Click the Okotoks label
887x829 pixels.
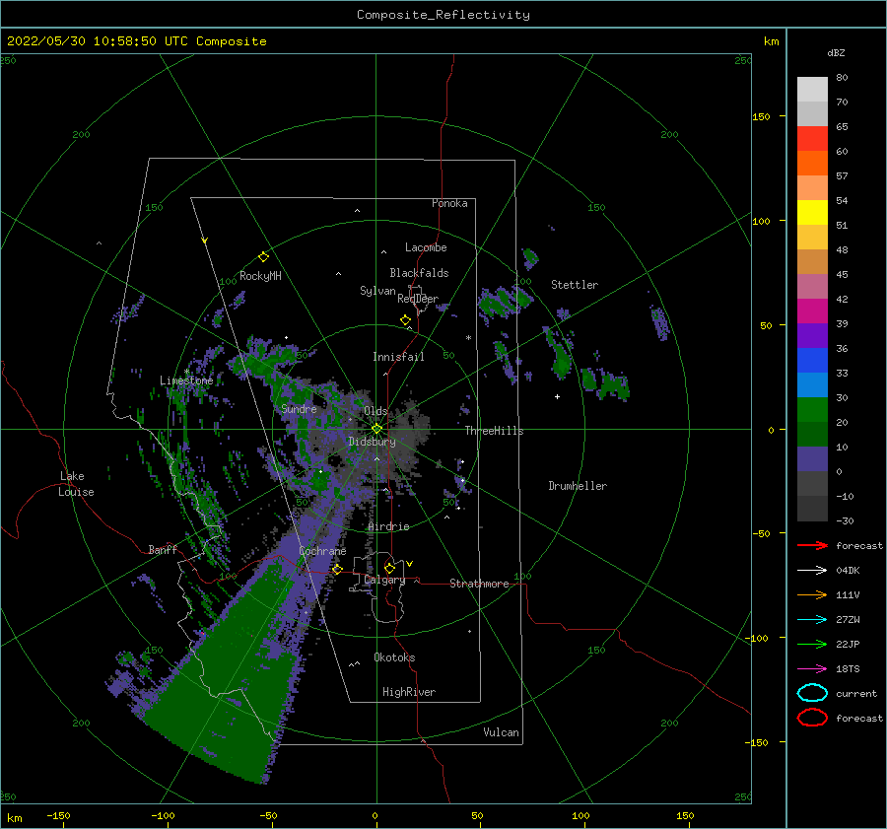point(394,657)
